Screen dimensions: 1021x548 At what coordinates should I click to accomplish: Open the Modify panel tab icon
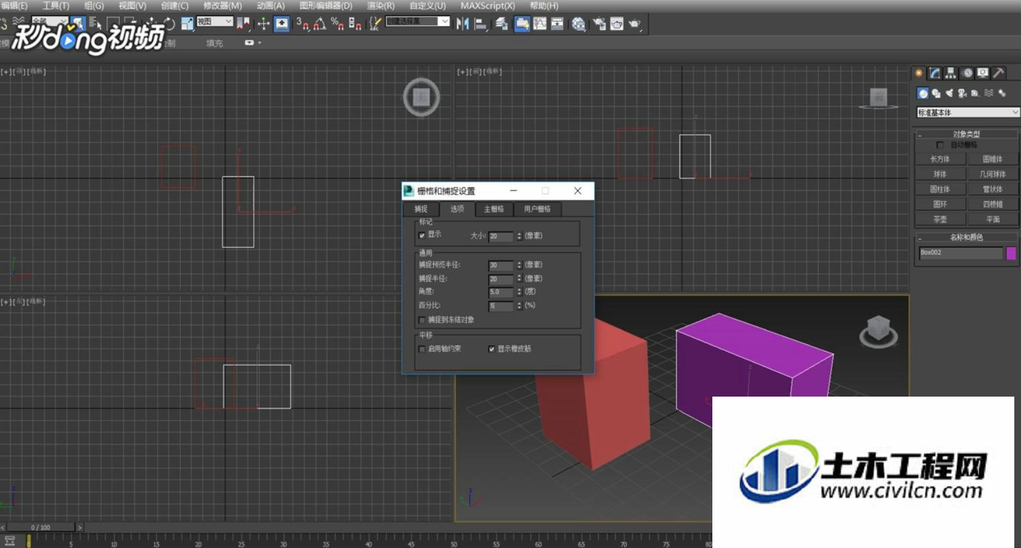pyautogui.click(x=935, y=73)
